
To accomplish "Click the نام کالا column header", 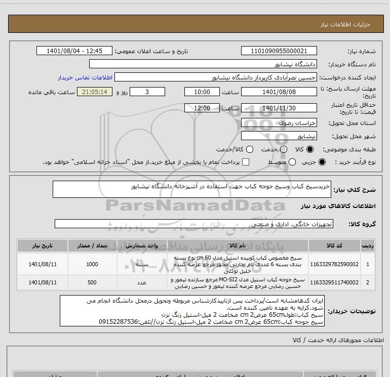I will pos(238,246).
